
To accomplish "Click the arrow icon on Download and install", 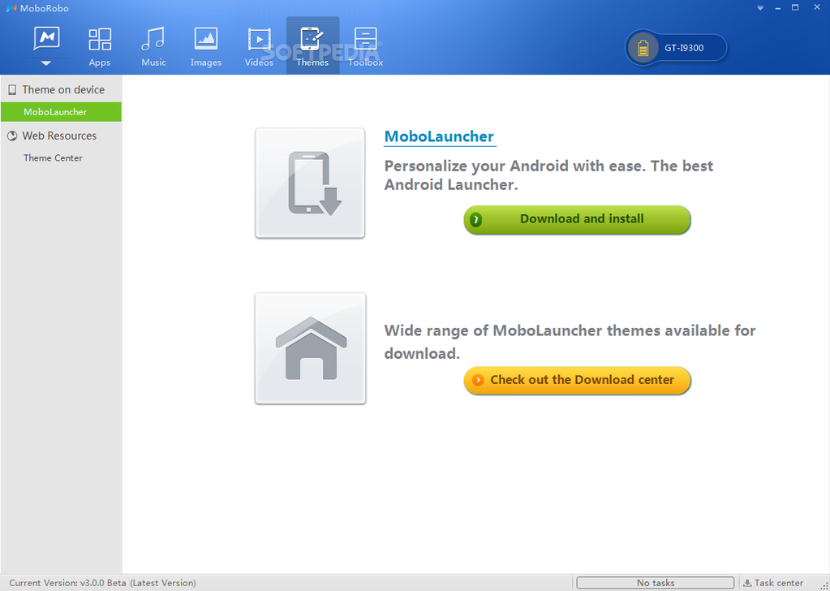I will tap(476, 219).
